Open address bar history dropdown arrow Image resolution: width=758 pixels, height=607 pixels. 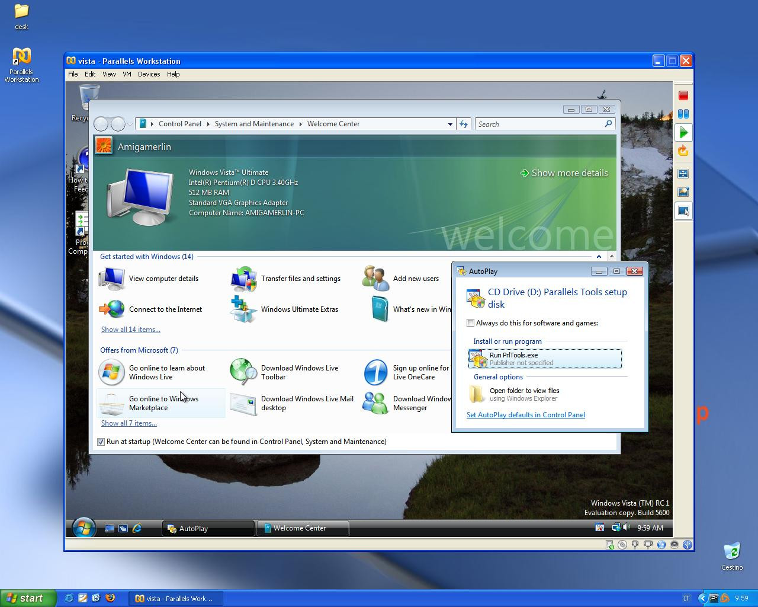(x=450, y=124)
